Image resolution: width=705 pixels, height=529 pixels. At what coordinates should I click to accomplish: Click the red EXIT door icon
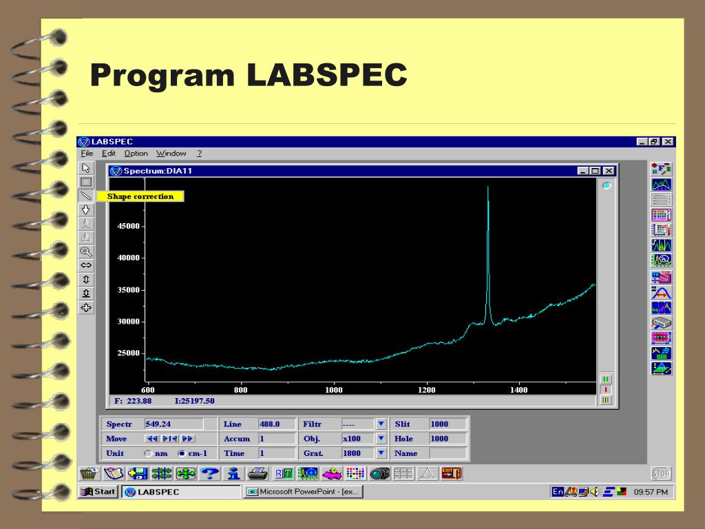[x=452, y=473]
